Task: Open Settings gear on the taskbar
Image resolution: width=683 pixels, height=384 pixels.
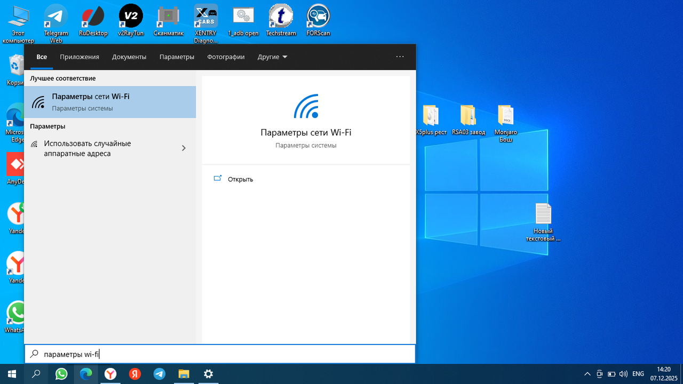Action: tap(209, 374)
